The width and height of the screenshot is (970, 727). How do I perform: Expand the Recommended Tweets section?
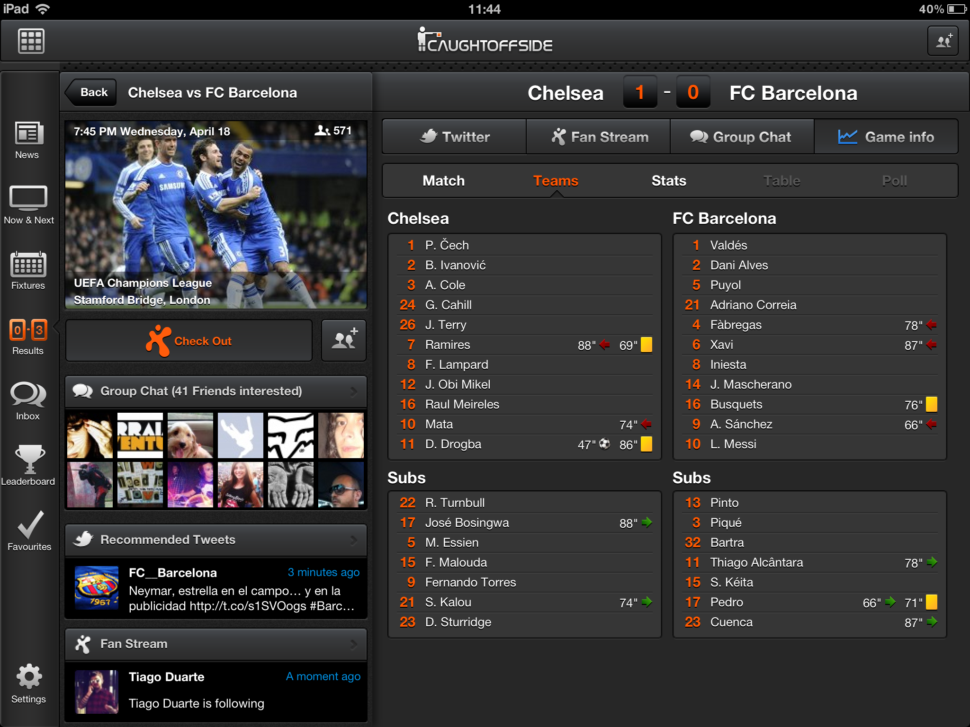216,540
